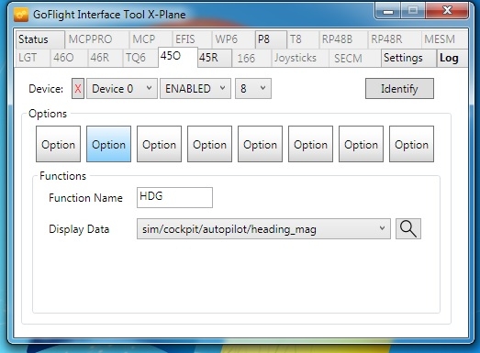Image resolution: width=480 pixels, height=353 pixels.
Task: Switch to the TQ6 tab
Action: point(140,58)
